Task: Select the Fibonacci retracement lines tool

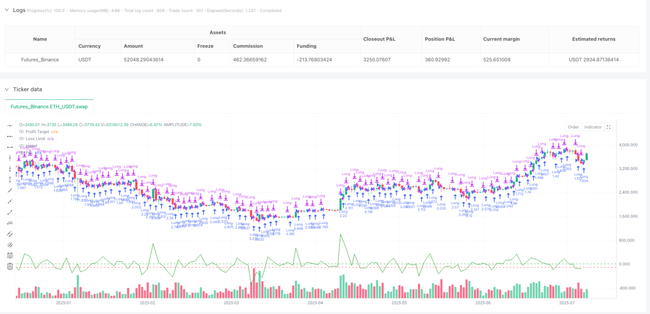Action: 9,255
